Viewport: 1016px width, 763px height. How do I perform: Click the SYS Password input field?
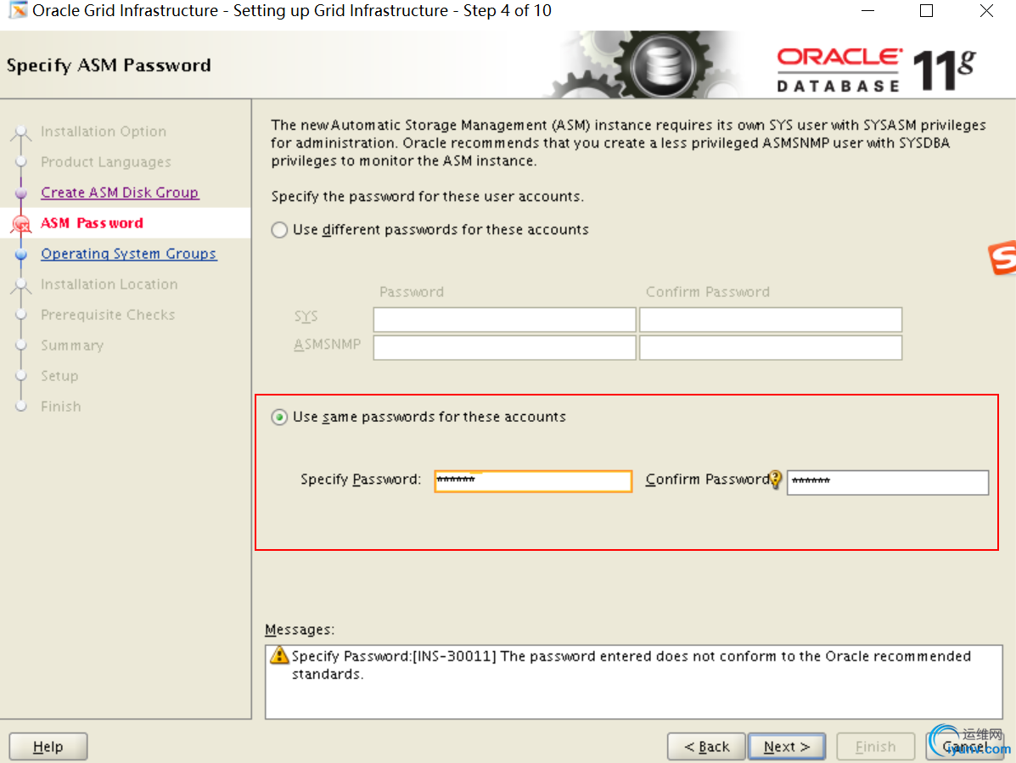tap(504, 319)
